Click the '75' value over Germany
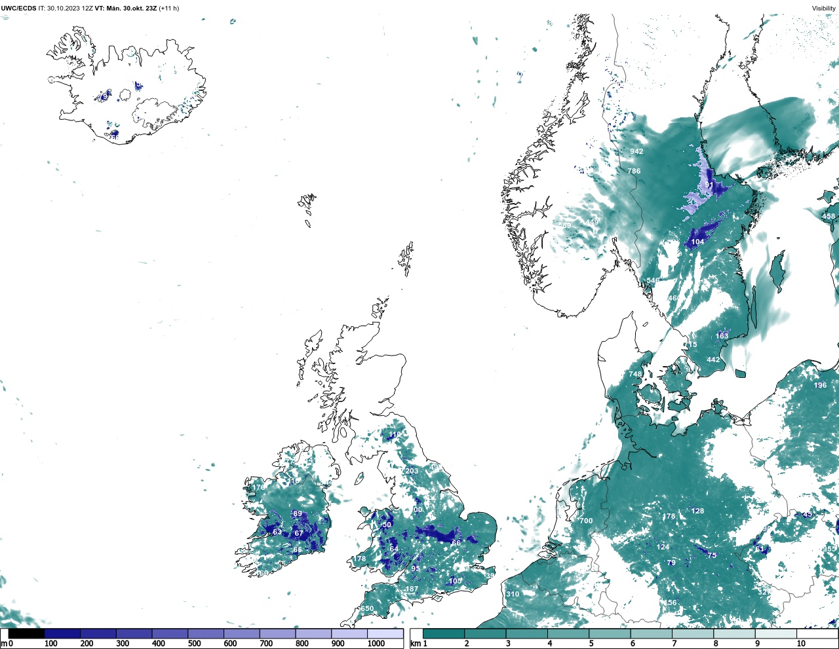Screen dimensions: 839x649 coord(712,555)
